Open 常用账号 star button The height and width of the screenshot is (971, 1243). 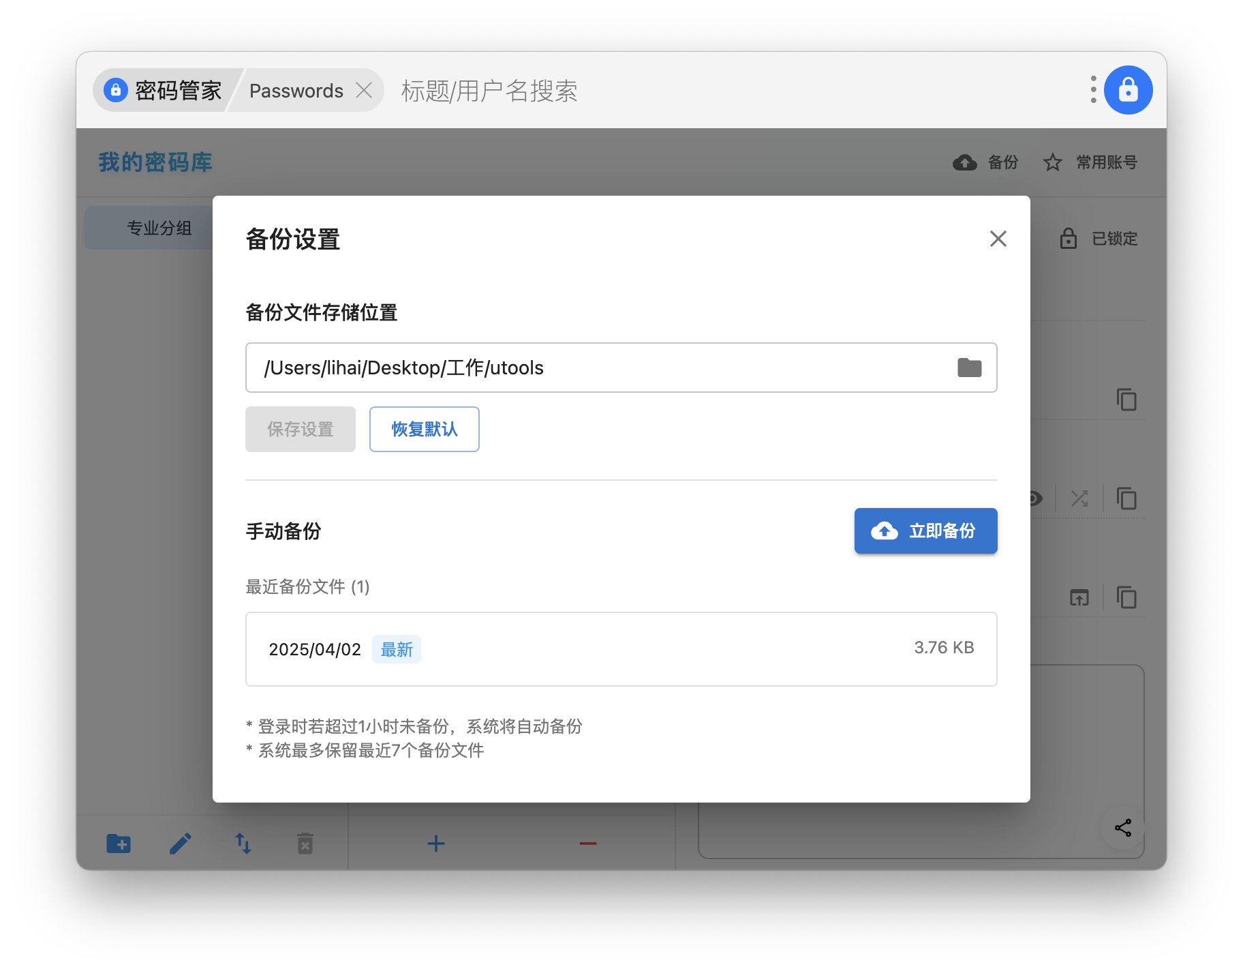[1090, 162]
